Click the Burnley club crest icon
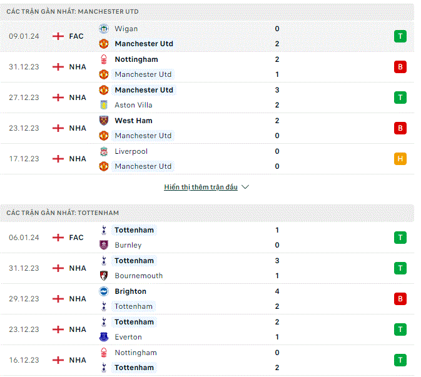The height and width of the screenshot is (377, 421). pyautogui.click(x=104, y=245)
